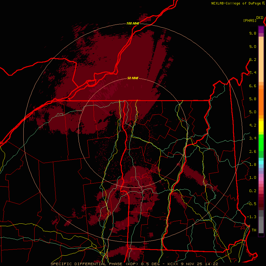The image size is (266, 266).
Task: Click the 9.8 value on color scale
Action: pyautogui.click(x=253, y=33)
